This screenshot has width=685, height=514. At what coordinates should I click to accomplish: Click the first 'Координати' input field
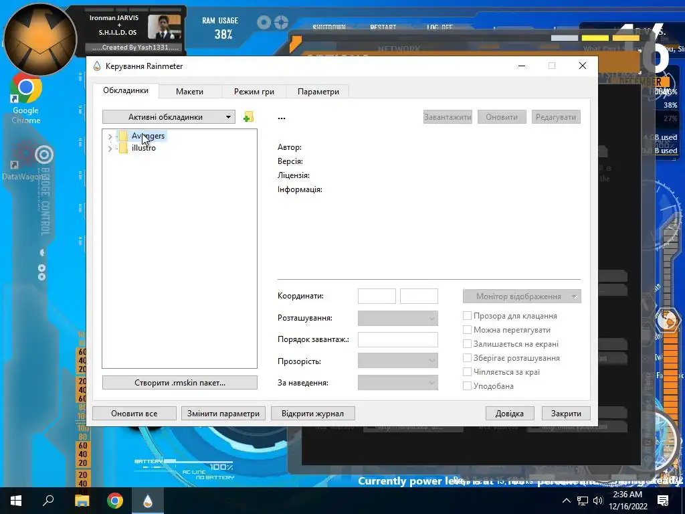[x=377, y=296]
